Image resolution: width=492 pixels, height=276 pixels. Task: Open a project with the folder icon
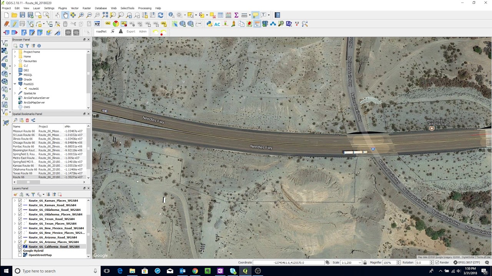(14, 15)
